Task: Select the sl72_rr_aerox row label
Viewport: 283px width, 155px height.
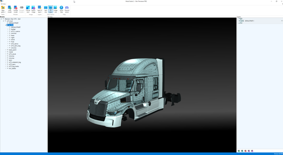Action: [x=15, y=31]
